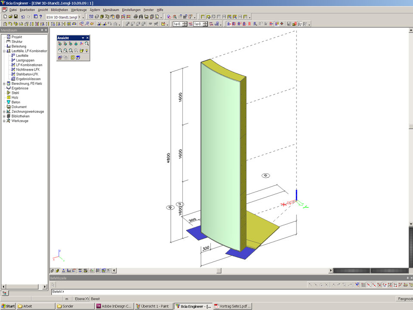Close the Ansicht floating toolbar
The width and height of the screenshot is (413, 310).
(x=87, y=38)
